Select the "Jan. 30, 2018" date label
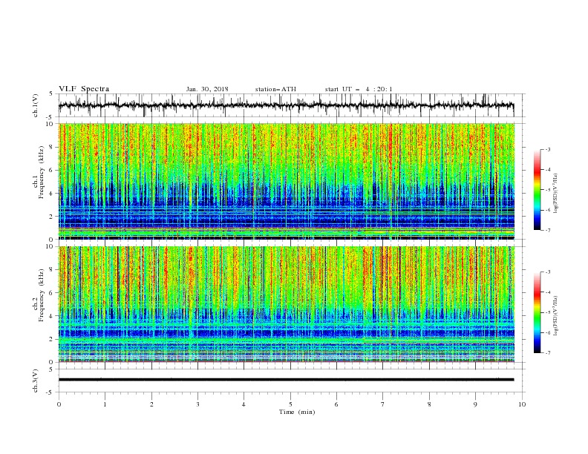The image size is (588, 454). click(x=207, y=89)
